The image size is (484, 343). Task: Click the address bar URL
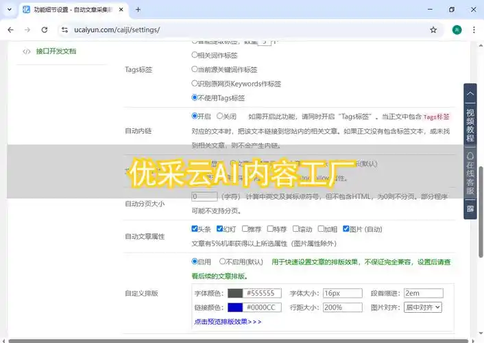117,29
